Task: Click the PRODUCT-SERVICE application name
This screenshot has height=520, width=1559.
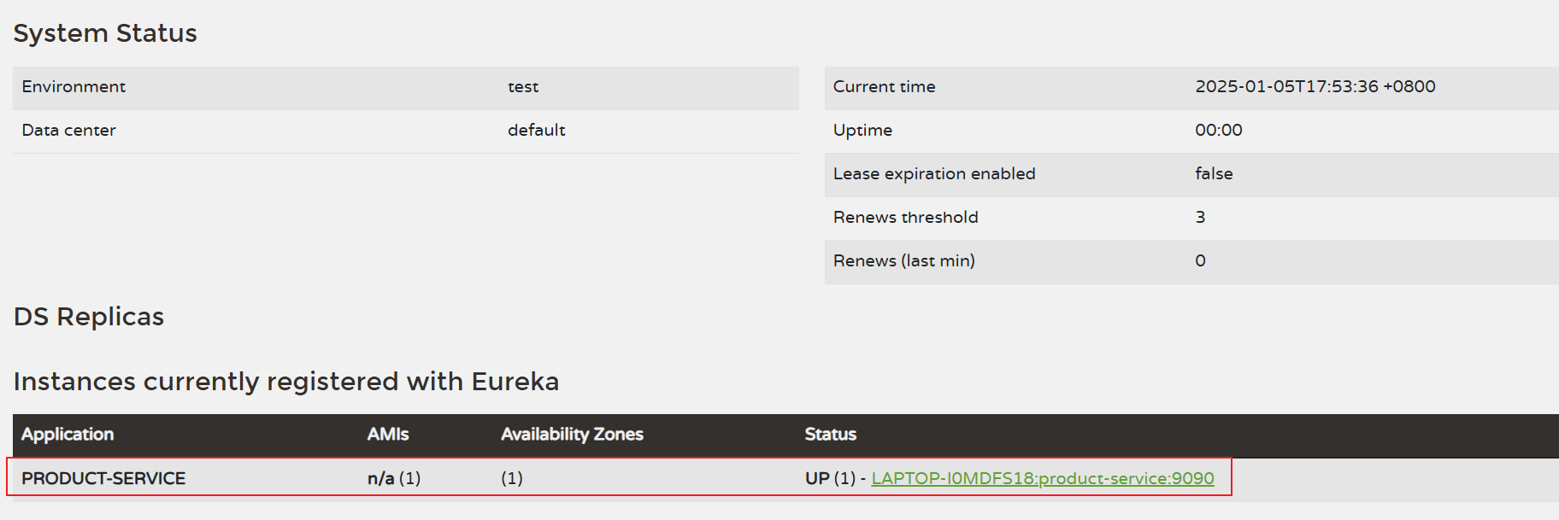Action: (x=103, y=478)
